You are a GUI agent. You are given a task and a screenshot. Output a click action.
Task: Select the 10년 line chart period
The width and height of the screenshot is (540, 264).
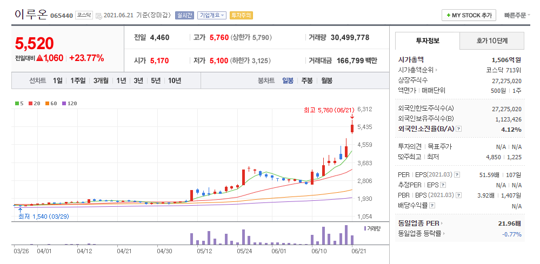tap(175, 81)
